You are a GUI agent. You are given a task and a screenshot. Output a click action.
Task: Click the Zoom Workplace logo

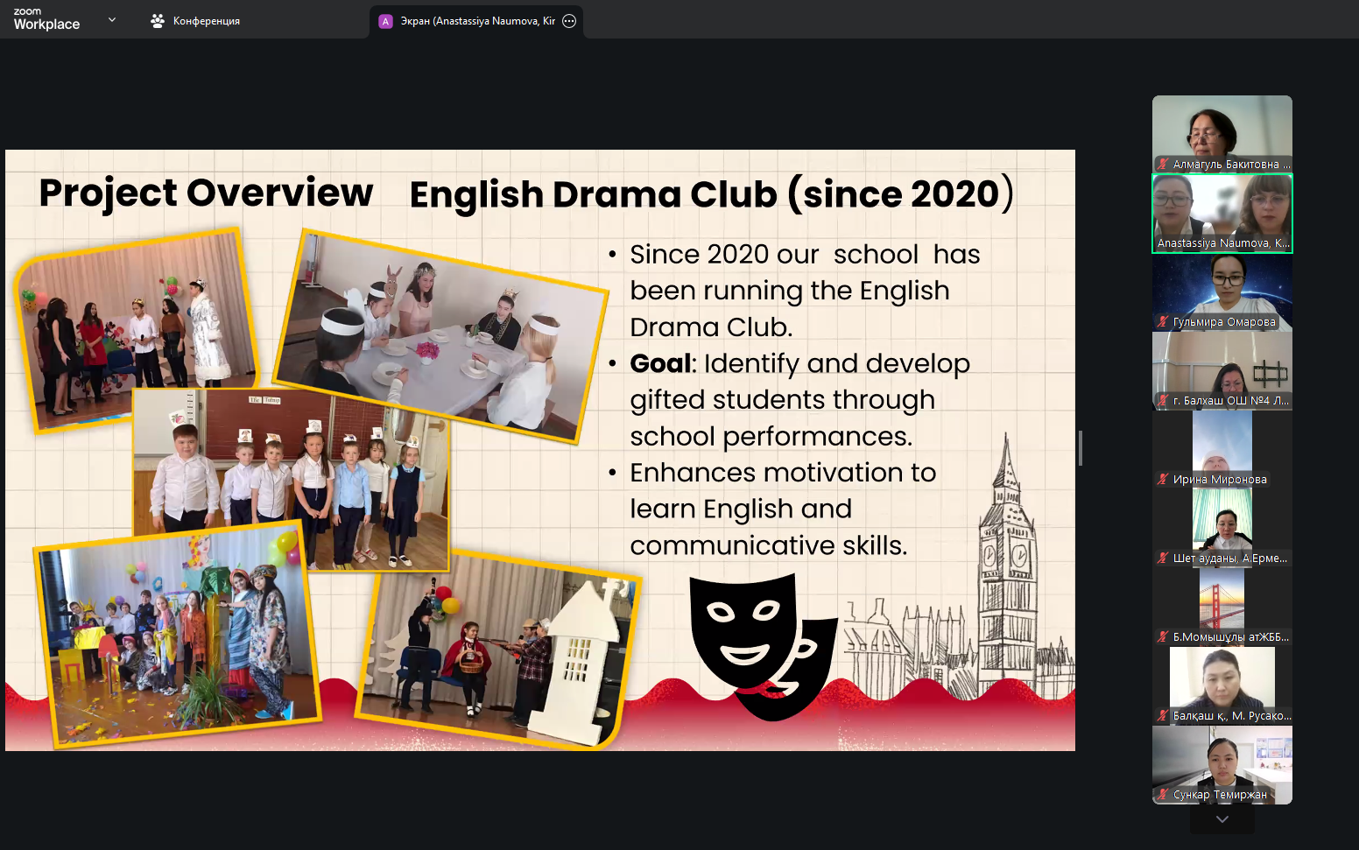coord(46,20)
